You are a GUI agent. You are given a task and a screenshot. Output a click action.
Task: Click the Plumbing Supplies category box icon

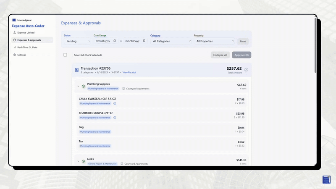(x=83, y=86)
